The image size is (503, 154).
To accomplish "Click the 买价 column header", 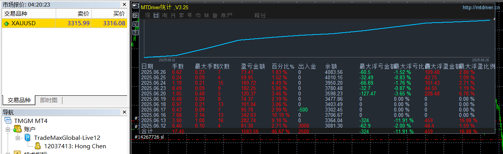I will pos(109,13).
